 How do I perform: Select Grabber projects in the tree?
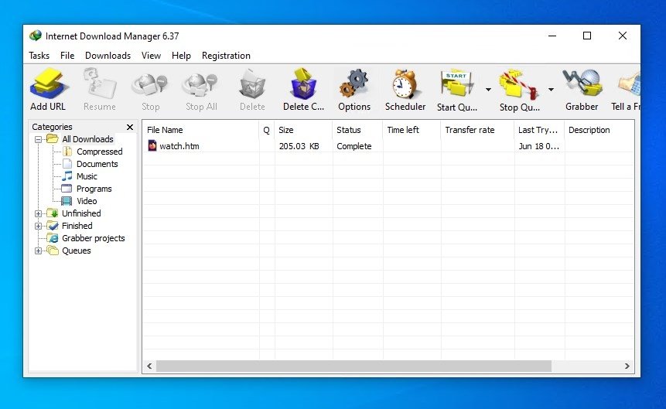tap(94, 238)
